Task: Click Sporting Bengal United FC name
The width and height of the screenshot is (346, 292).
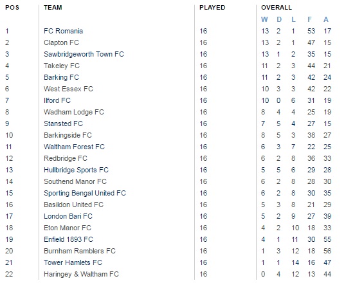Action: tap(85, 193)
